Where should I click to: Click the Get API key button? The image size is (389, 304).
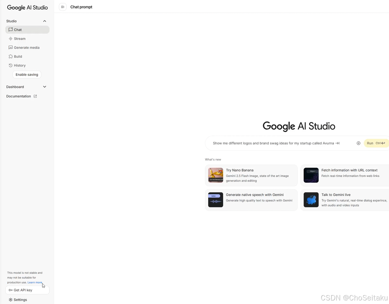coord(27,290)
